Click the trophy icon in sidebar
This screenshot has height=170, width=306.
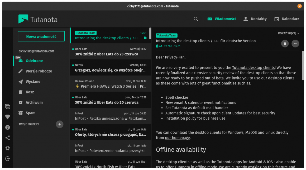click(8, 117)
